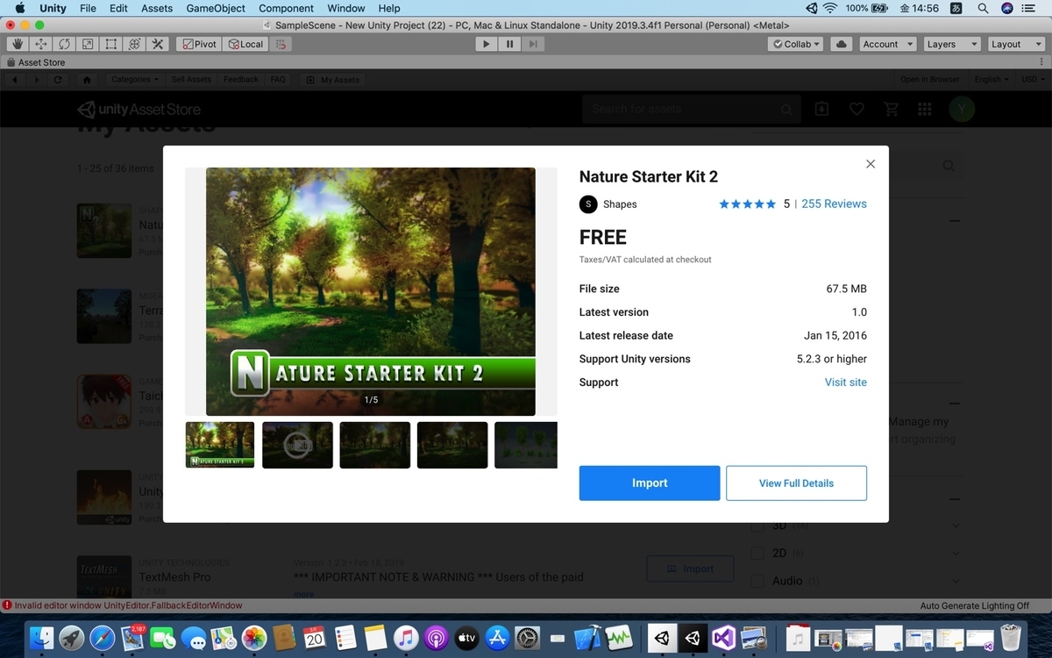Step one frame forward
Image resolution: width=1052 pixels, height=658 pixels.
tap(533, 44)
